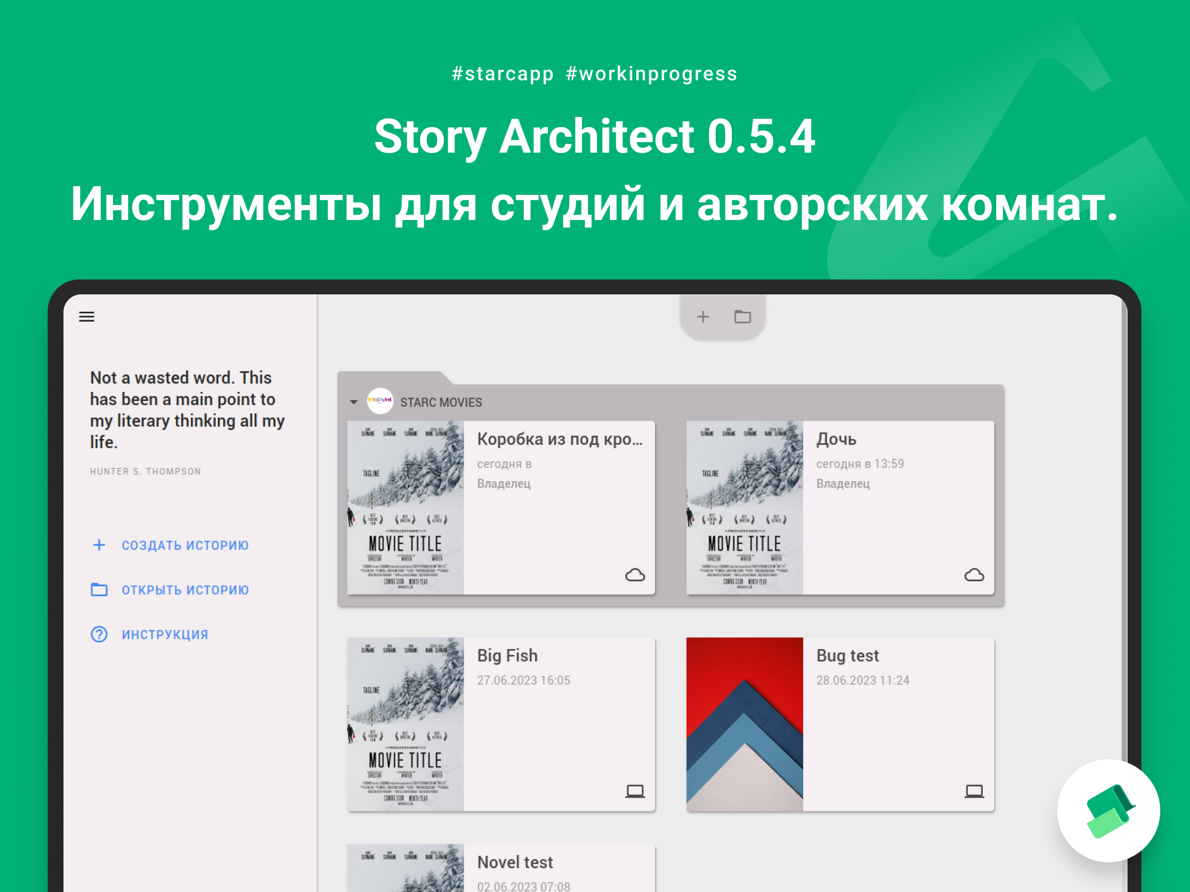Click the 'Not a wasted word' quote text
The width and height of the screenshot is (1190, 892).
coord(187,410)
